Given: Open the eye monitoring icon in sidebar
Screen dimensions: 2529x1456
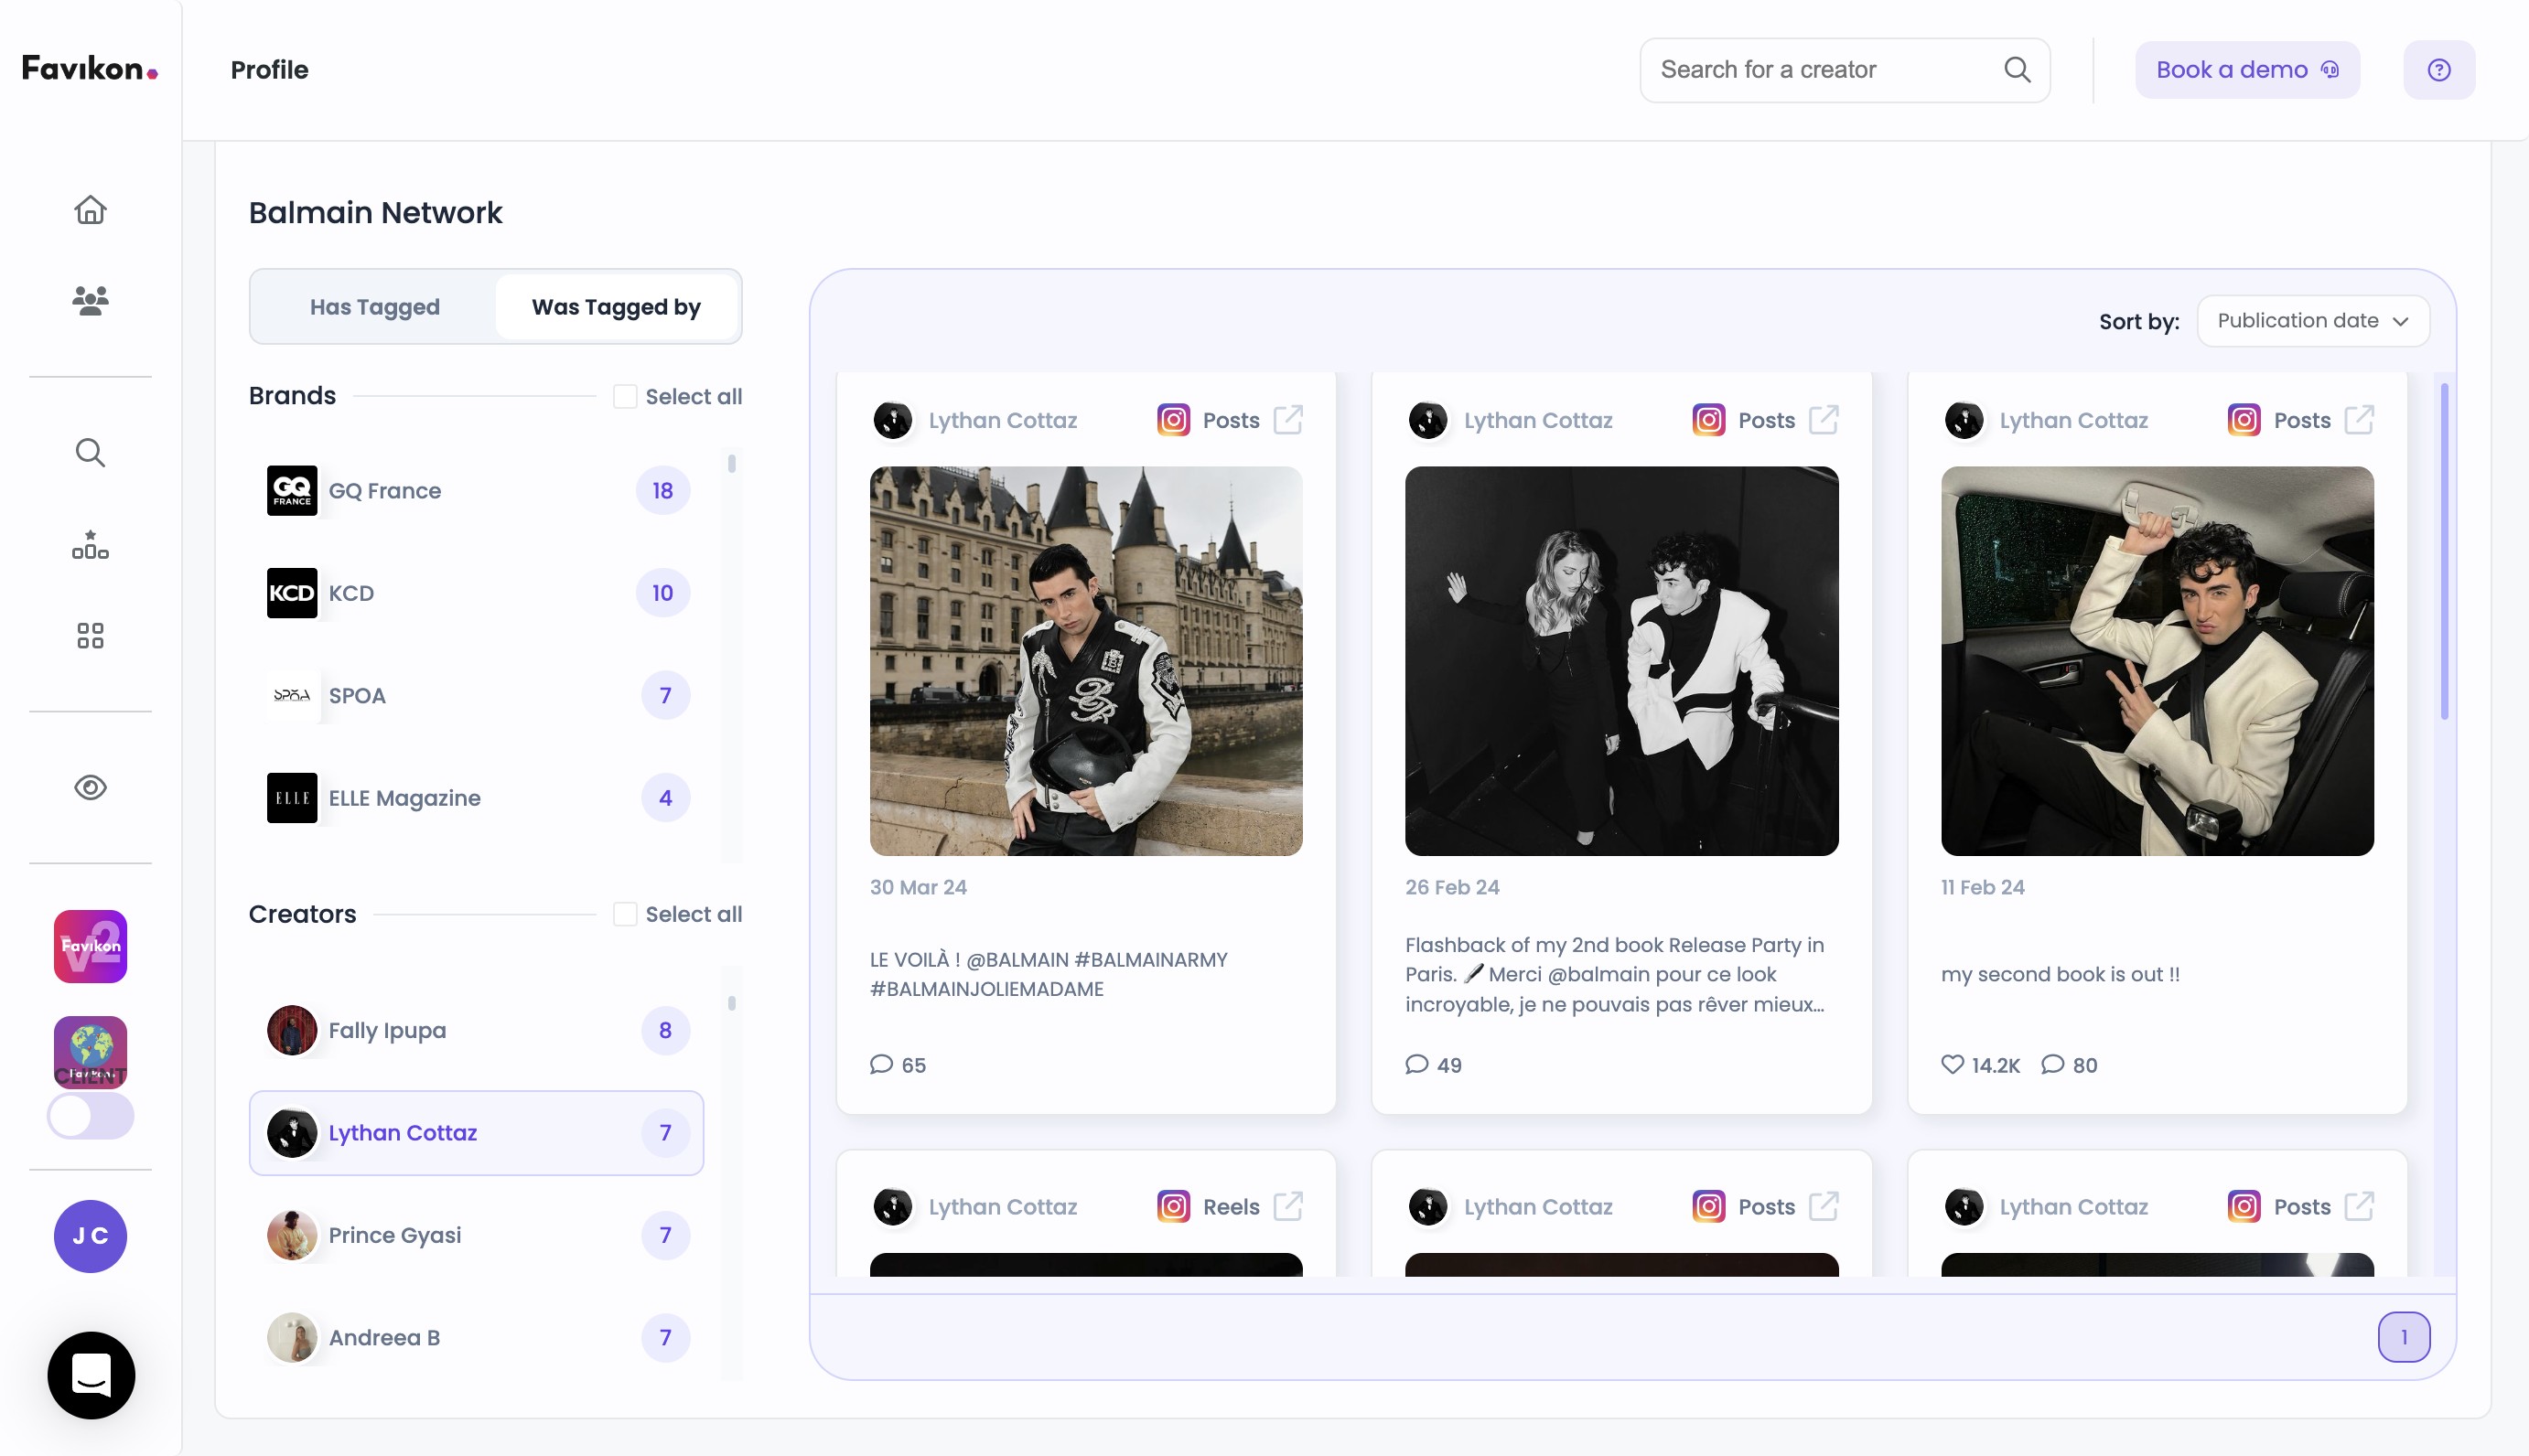Looking at the screenshot, I should pos(90,788).
